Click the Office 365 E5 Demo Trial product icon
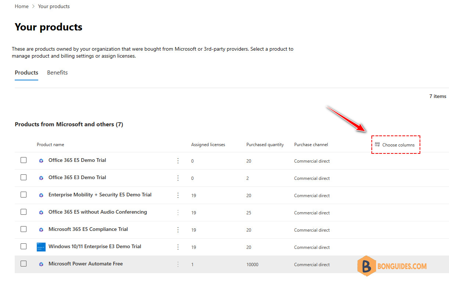 (41, 160)
